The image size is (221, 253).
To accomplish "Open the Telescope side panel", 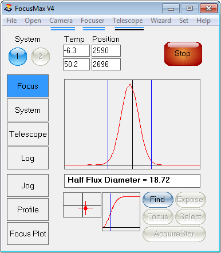I will tap(28, 134).
